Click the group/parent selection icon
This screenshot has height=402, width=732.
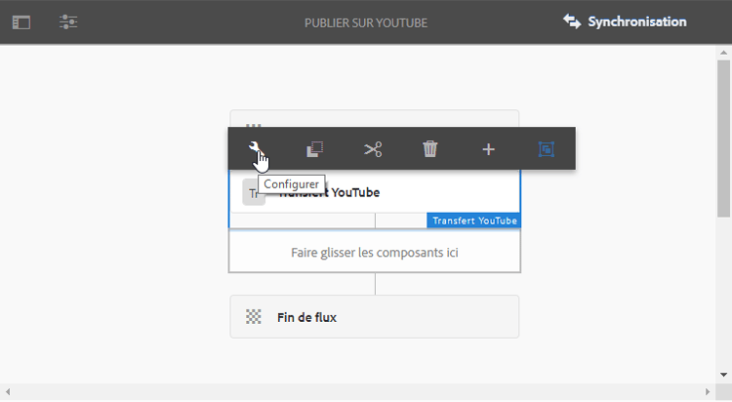tap(547, 149)
